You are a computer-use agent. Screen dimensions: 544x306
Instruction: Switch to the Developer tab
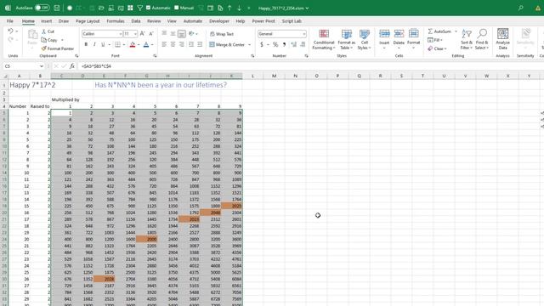[x=219, y=21]
